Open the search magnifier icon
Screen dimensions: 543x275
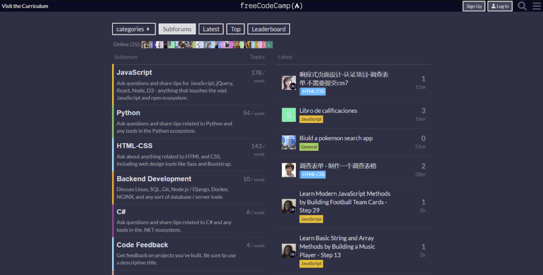[x=522, y=6]
